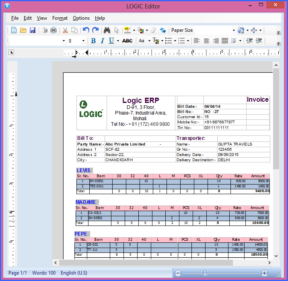Create a new document
Viewport: 288px width, 281px height.
[14, 30]
